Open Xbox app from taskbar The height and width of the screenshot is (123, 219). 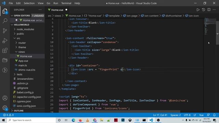click(130, 120)
